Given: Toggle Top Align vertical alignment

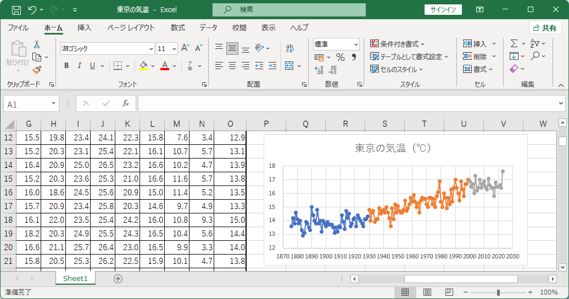Looking at the screenshot, I should point(219,48).
